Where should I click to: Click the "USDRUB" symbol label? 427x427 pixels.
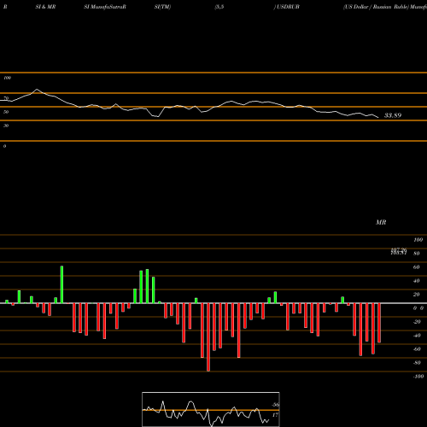(288, 7)
